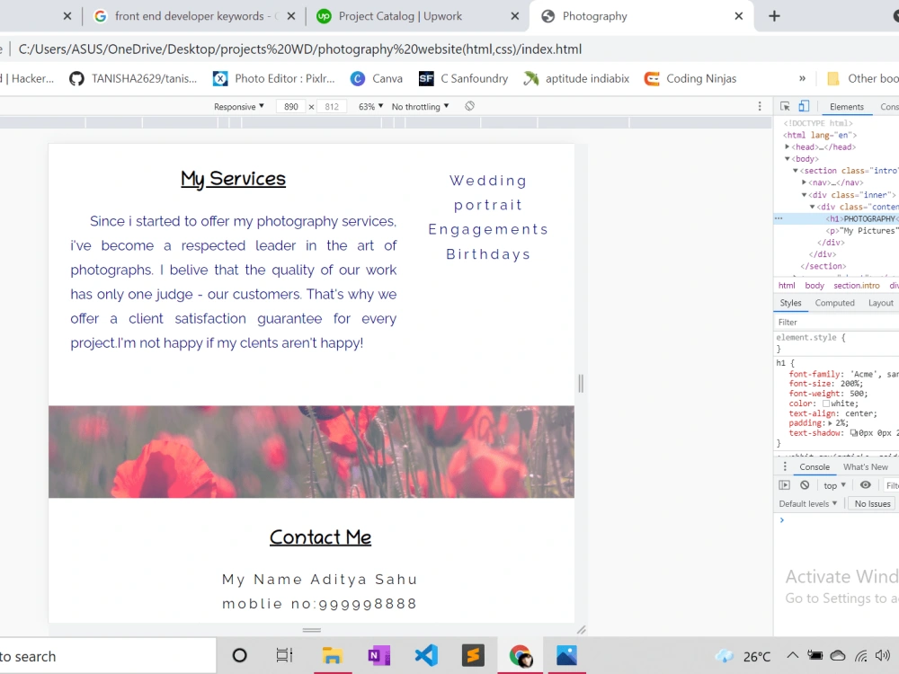
Task: Collapse the section class intro node
Action: [x=796, y=171]
